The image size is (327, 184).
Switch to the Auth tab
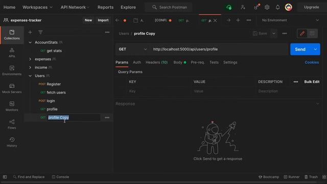pos(137,62)
